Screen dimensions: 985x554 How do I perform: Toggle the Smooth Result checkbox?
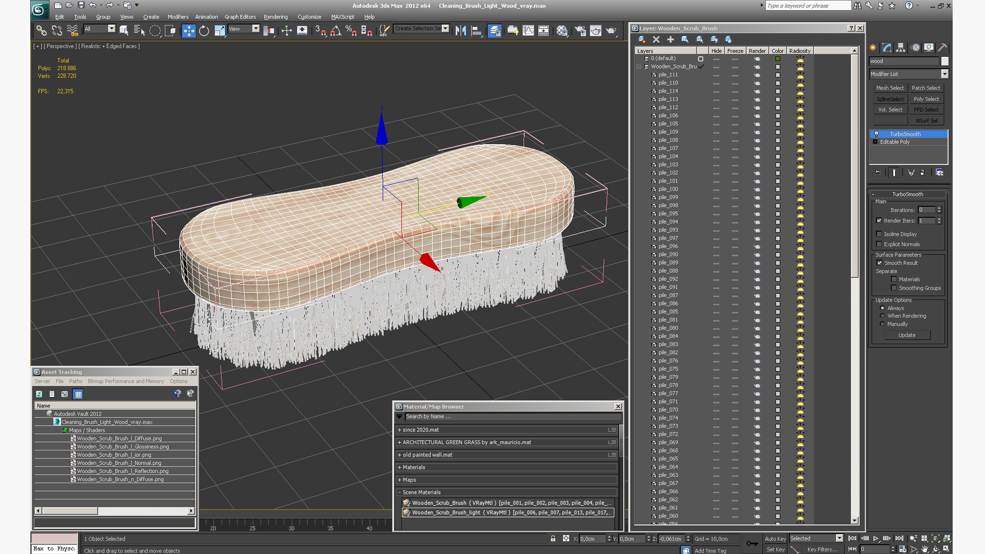(879, 263)
